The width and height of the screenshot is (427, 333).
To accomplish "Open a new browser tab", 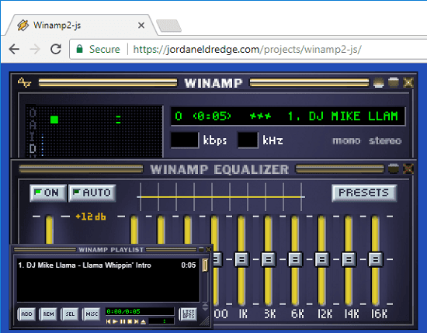I will pyautogui.click(x=168, y=26).
